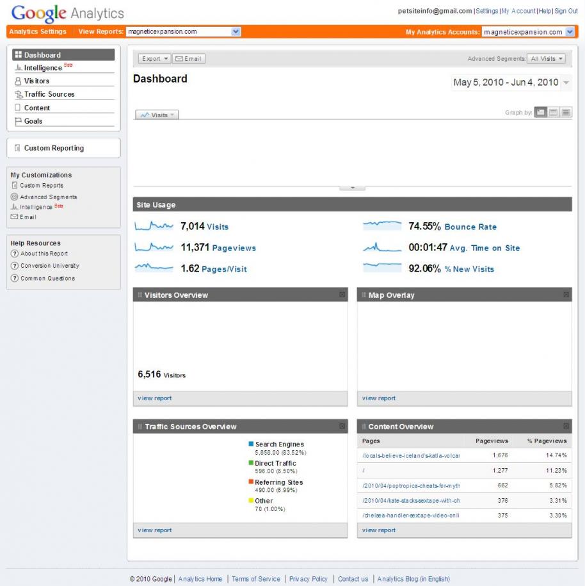
Task: Click view report under Map Overlay
Action: (379, 398)
